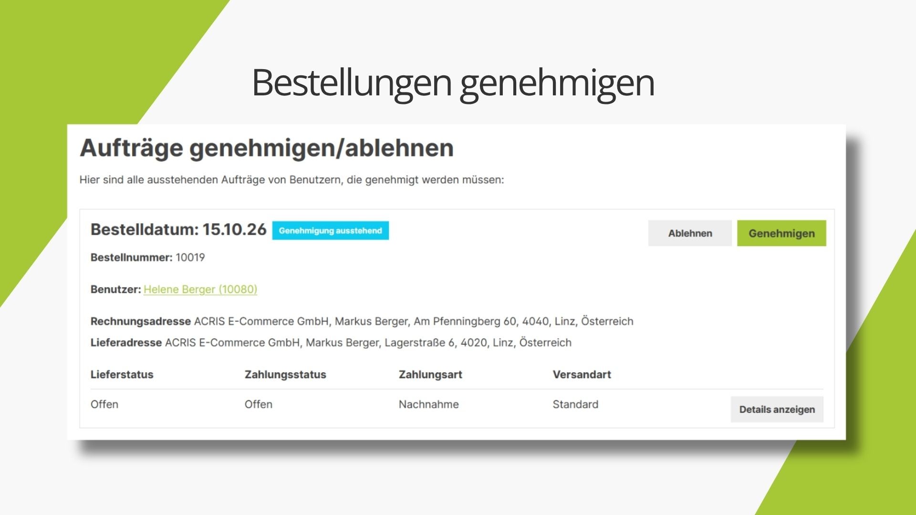Viewport: 916px width, 515px height.
Task: Click the text 'Hier sind alle ausstehenden Aufträge'
Action: 173,180
